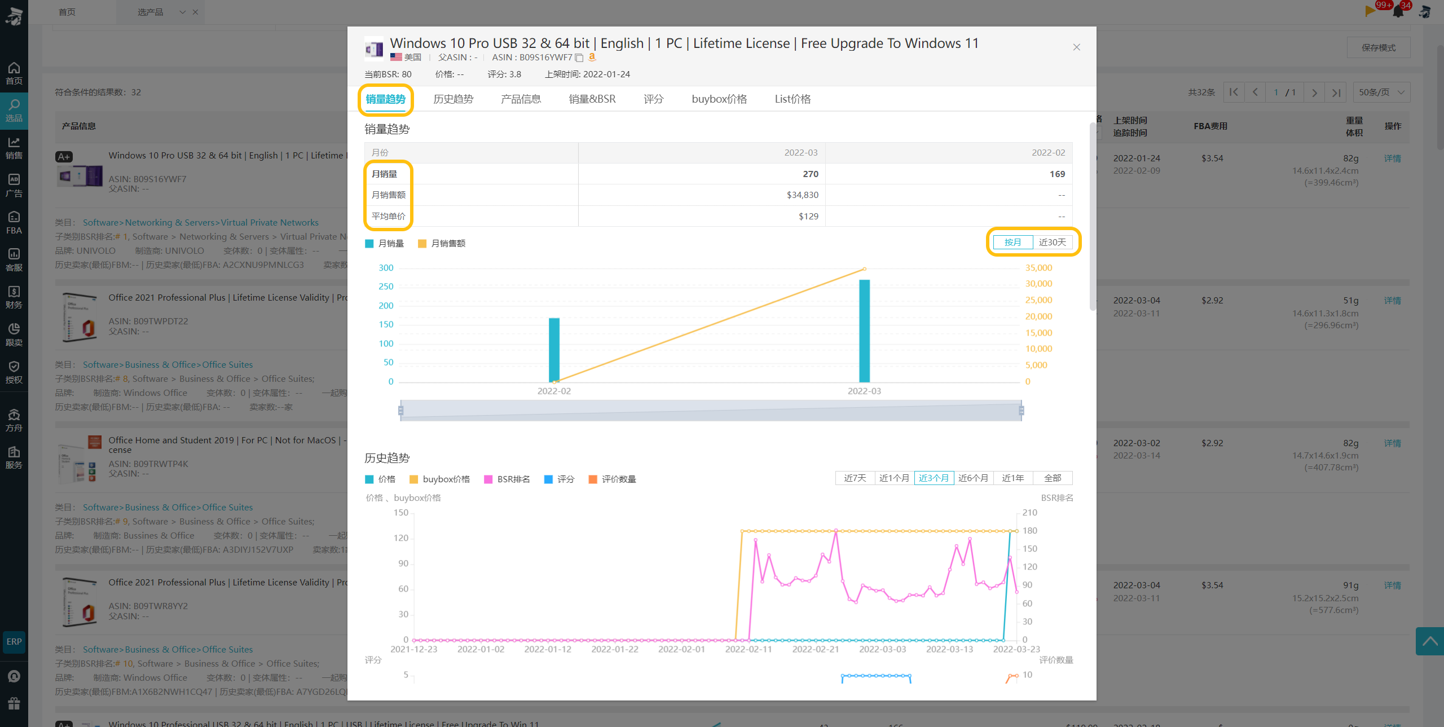
Task: Expand the 选产品 tab dropdown arrow
Action: [183, 12]
